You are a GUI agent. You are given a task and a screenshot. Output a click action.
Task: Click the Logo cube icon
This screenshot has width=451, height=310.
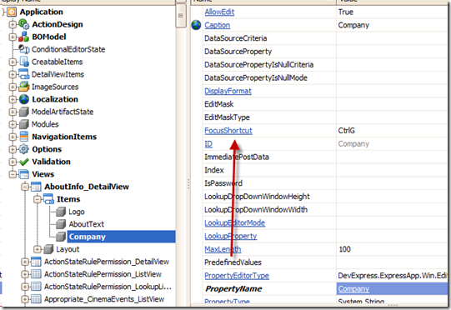pyautogui.click(x=61, y=212)
